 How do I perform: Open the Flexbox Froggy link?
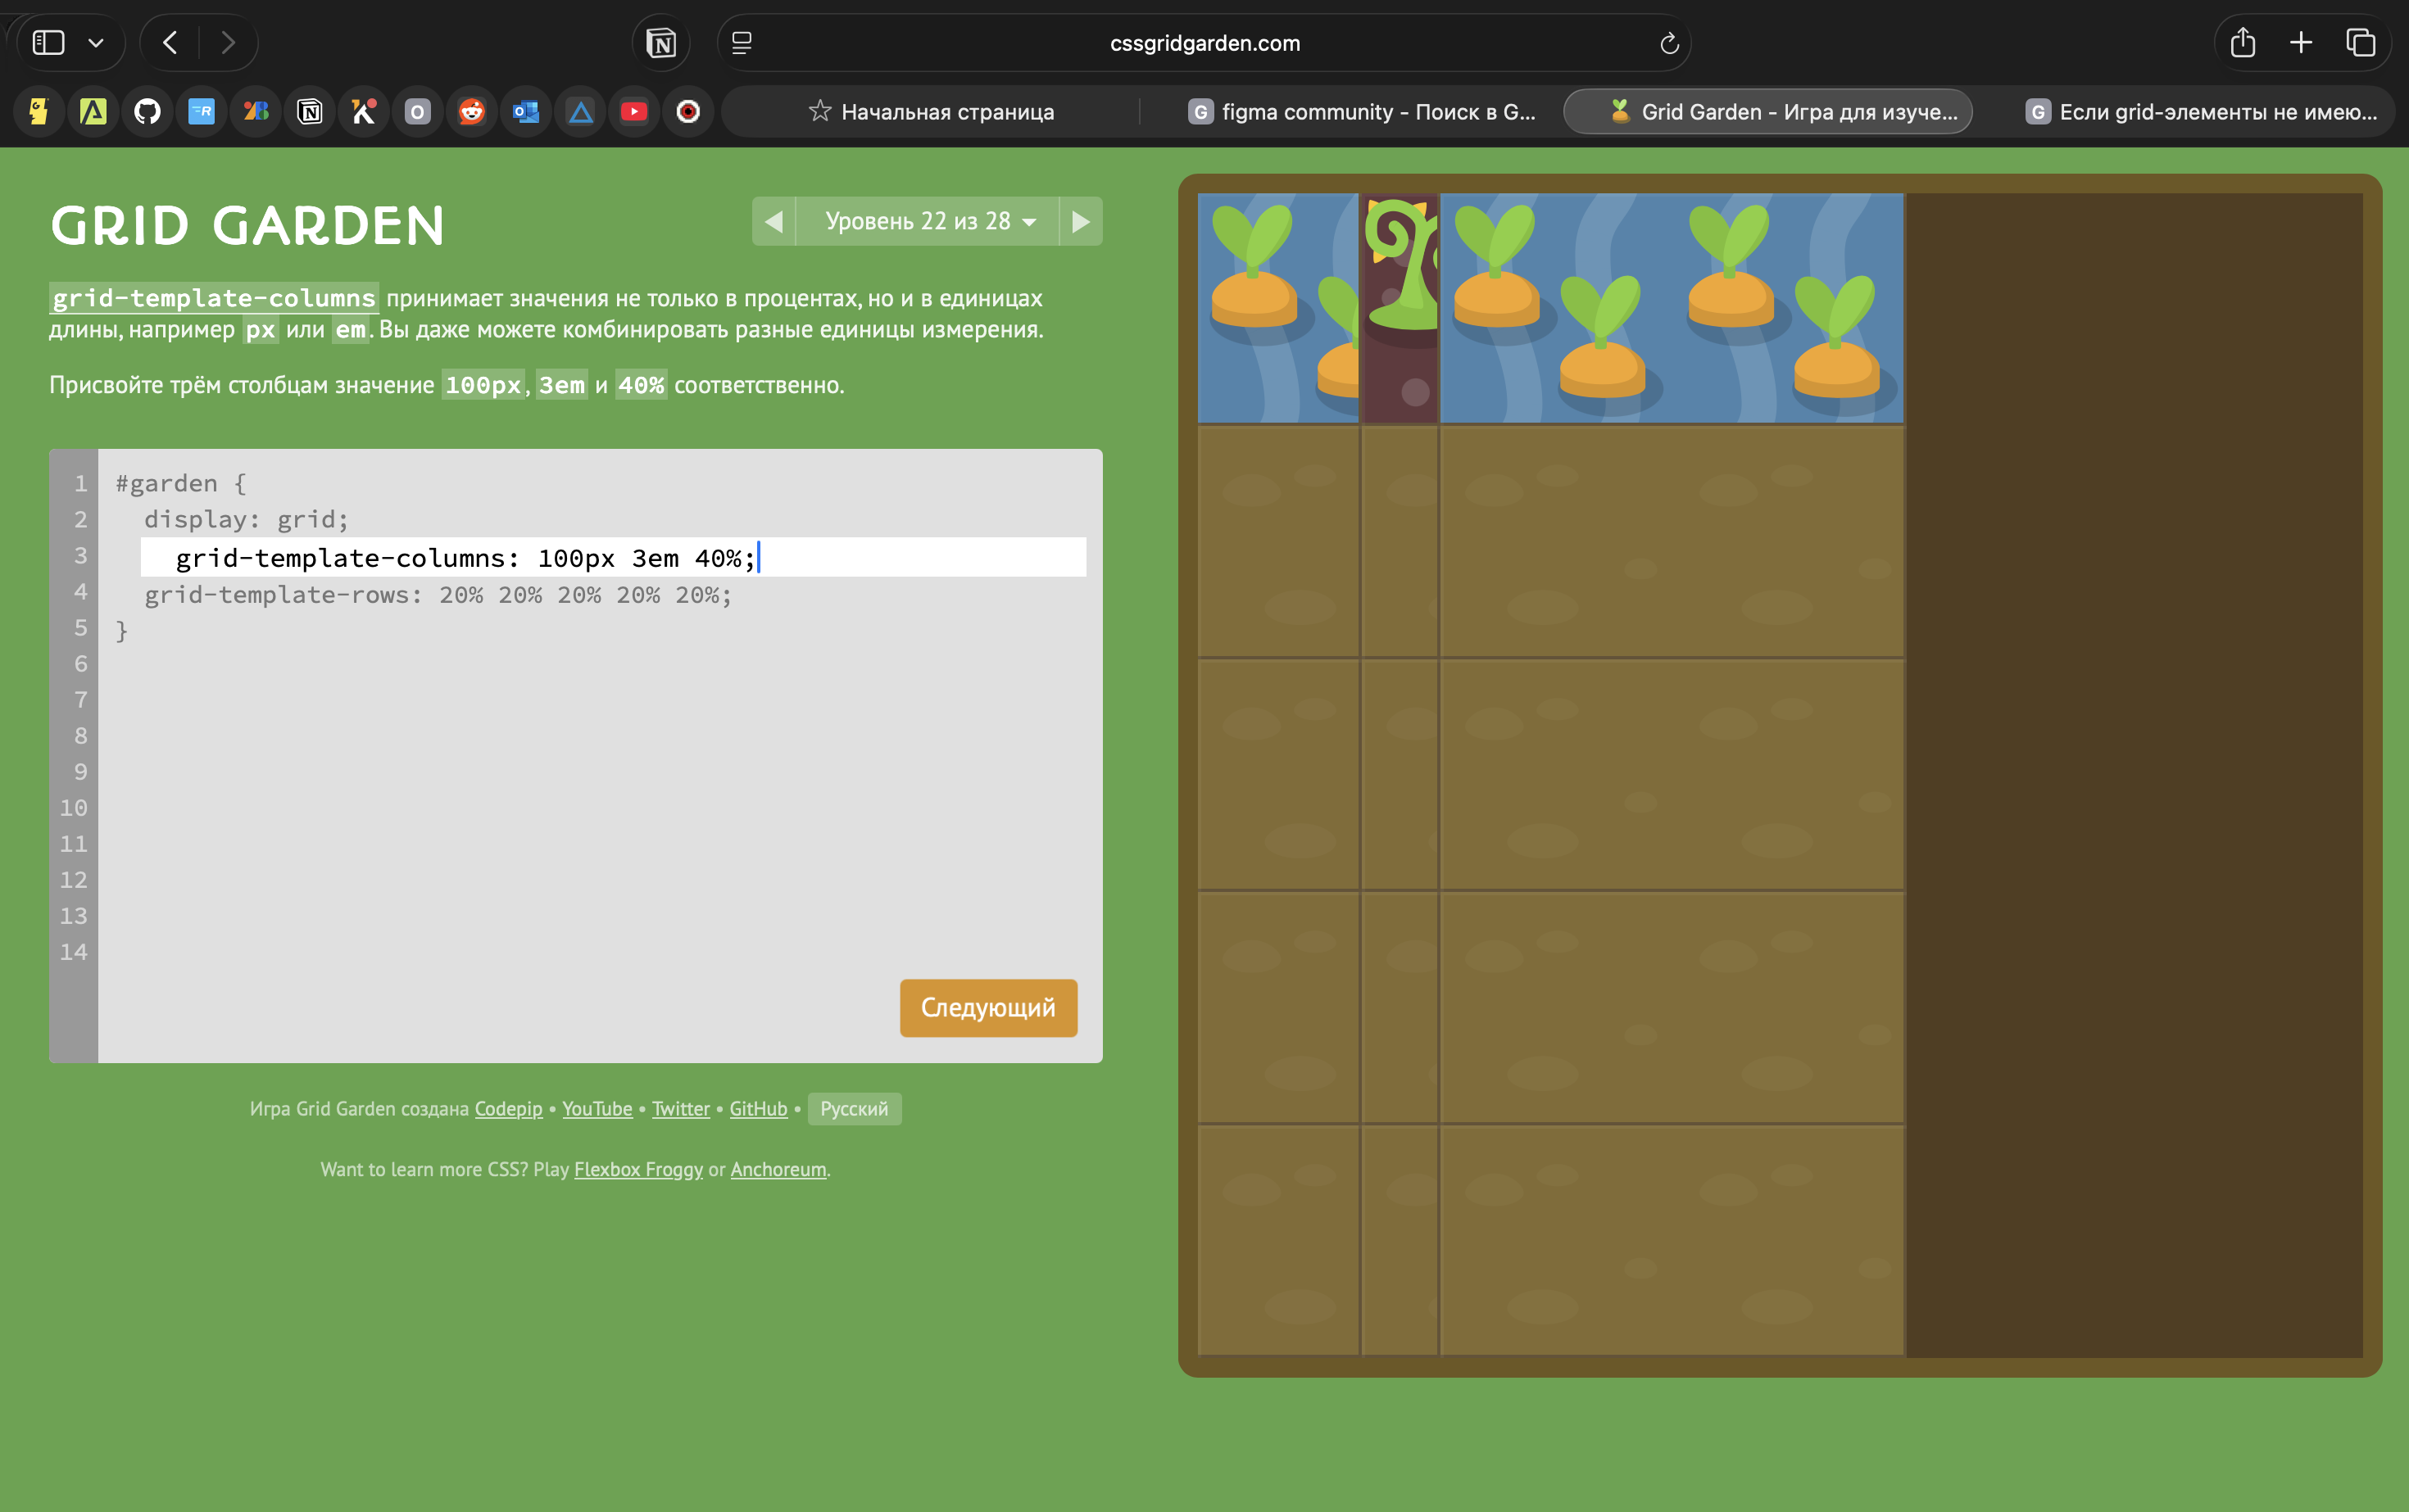coord(638,1170)
